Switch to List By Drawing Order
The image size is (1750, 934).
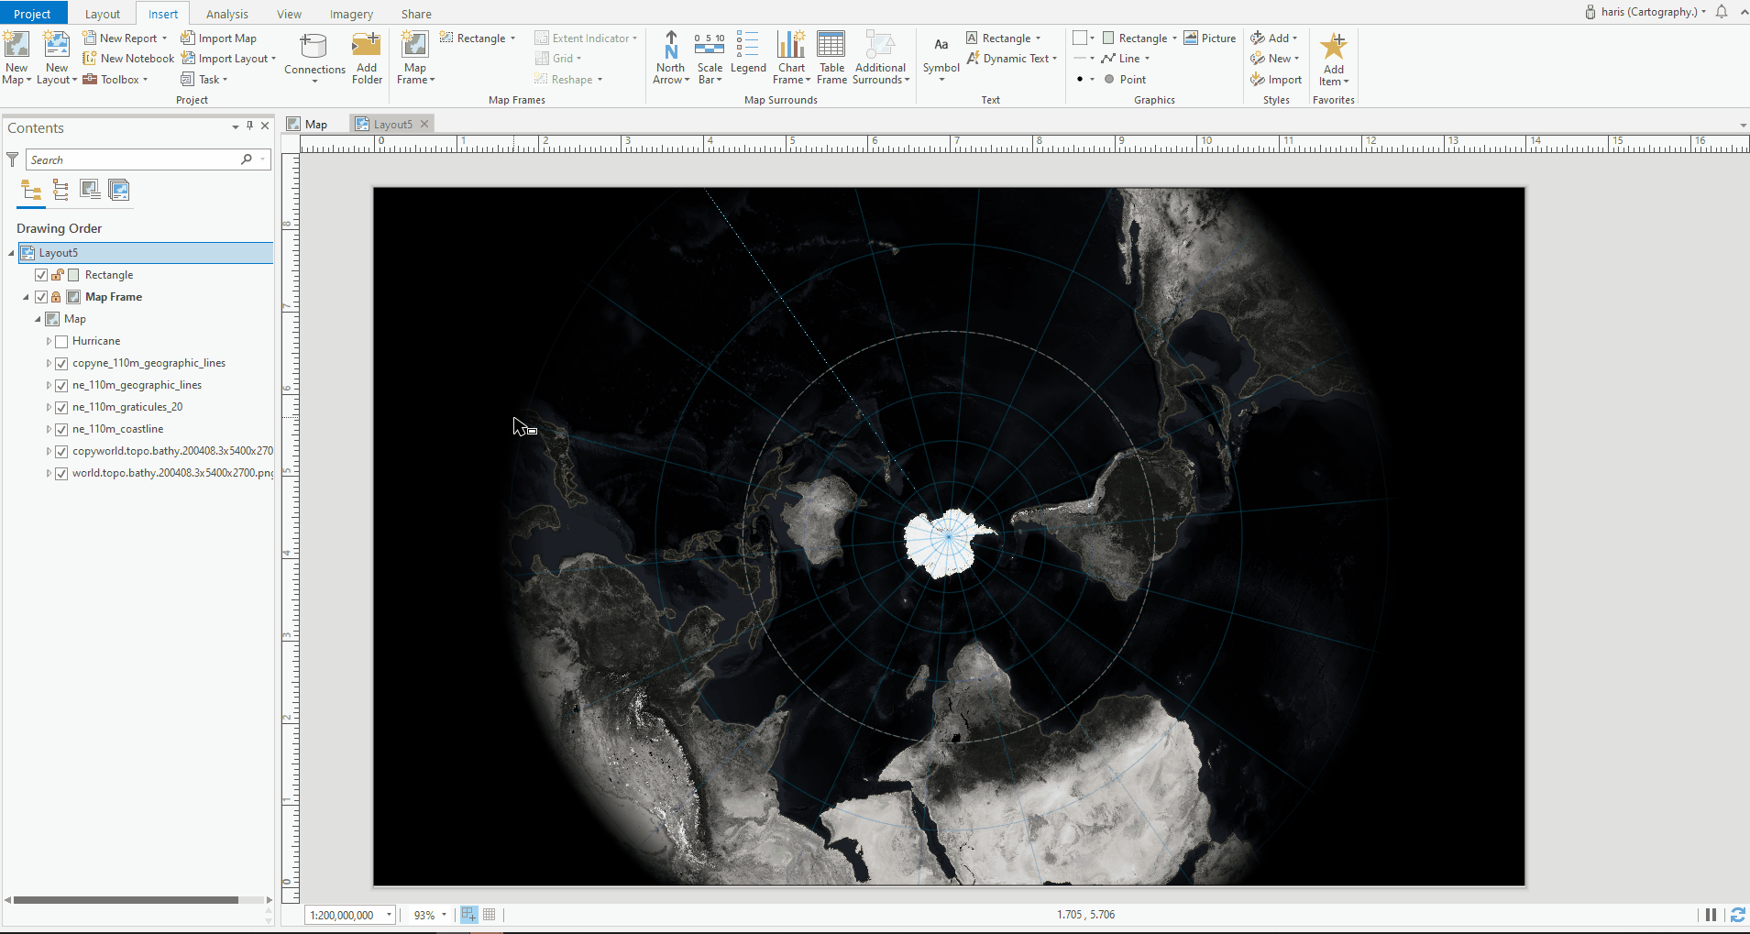click(31, 190)
